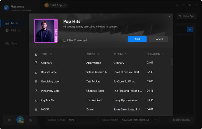
Task: Select the Music sidebar tab
Action: pyautogui.click(x=15, y=23)
